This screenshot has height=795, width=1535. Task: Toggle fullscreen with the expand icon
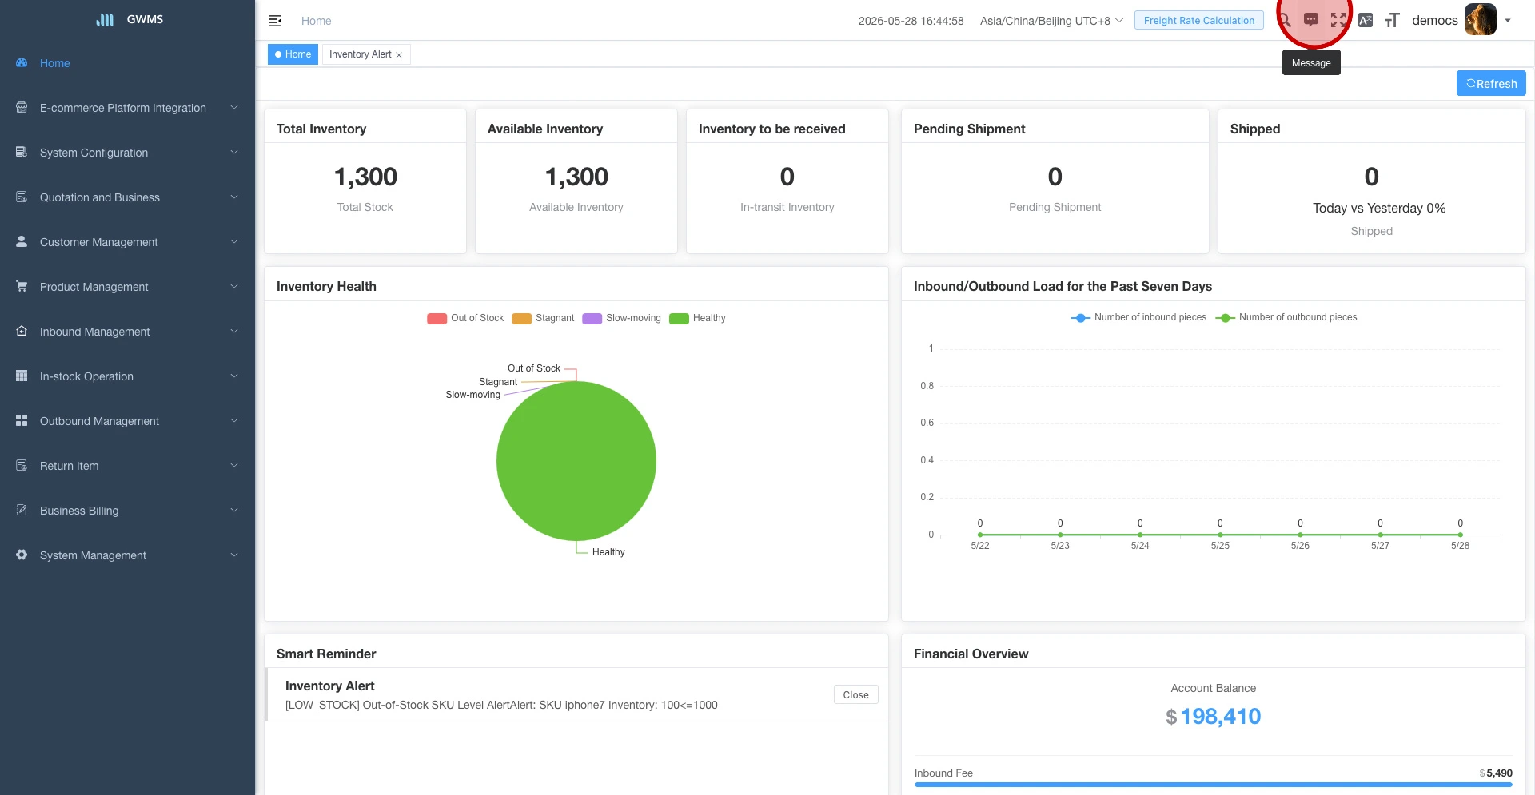tap(1338, 20)
